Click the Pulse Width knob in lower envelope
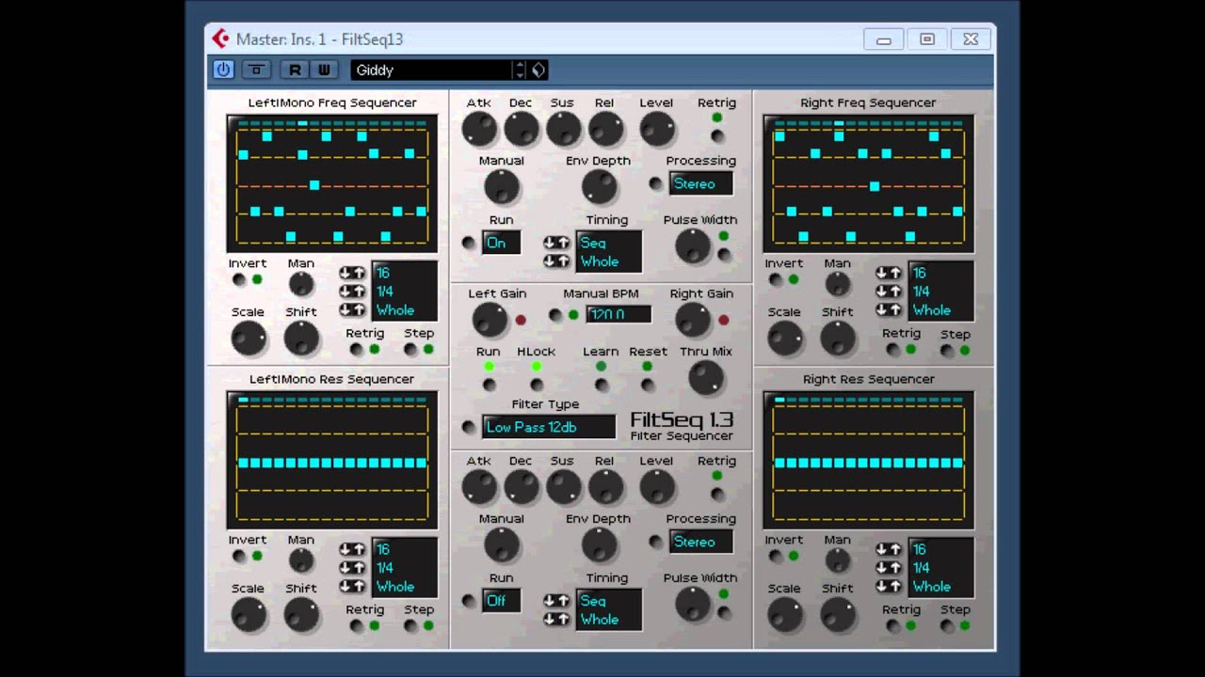Viewport: 1205px width, 677px height. tap(694, 604)
